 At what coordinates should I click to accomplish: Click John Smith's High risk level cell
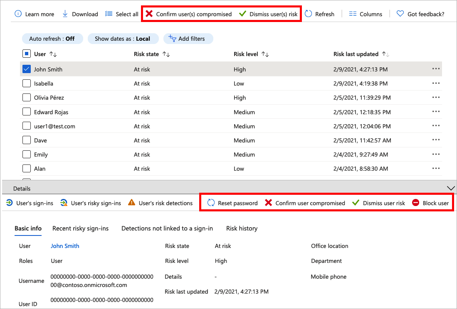tap(240, 69)
